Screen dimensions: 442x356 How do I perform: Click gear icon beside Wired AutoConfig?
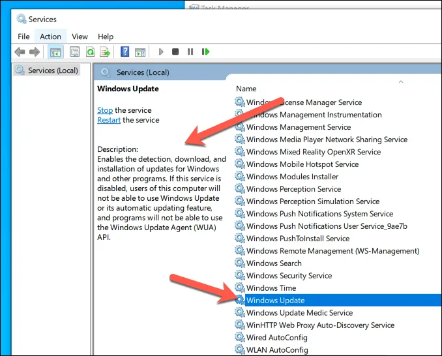240,337
